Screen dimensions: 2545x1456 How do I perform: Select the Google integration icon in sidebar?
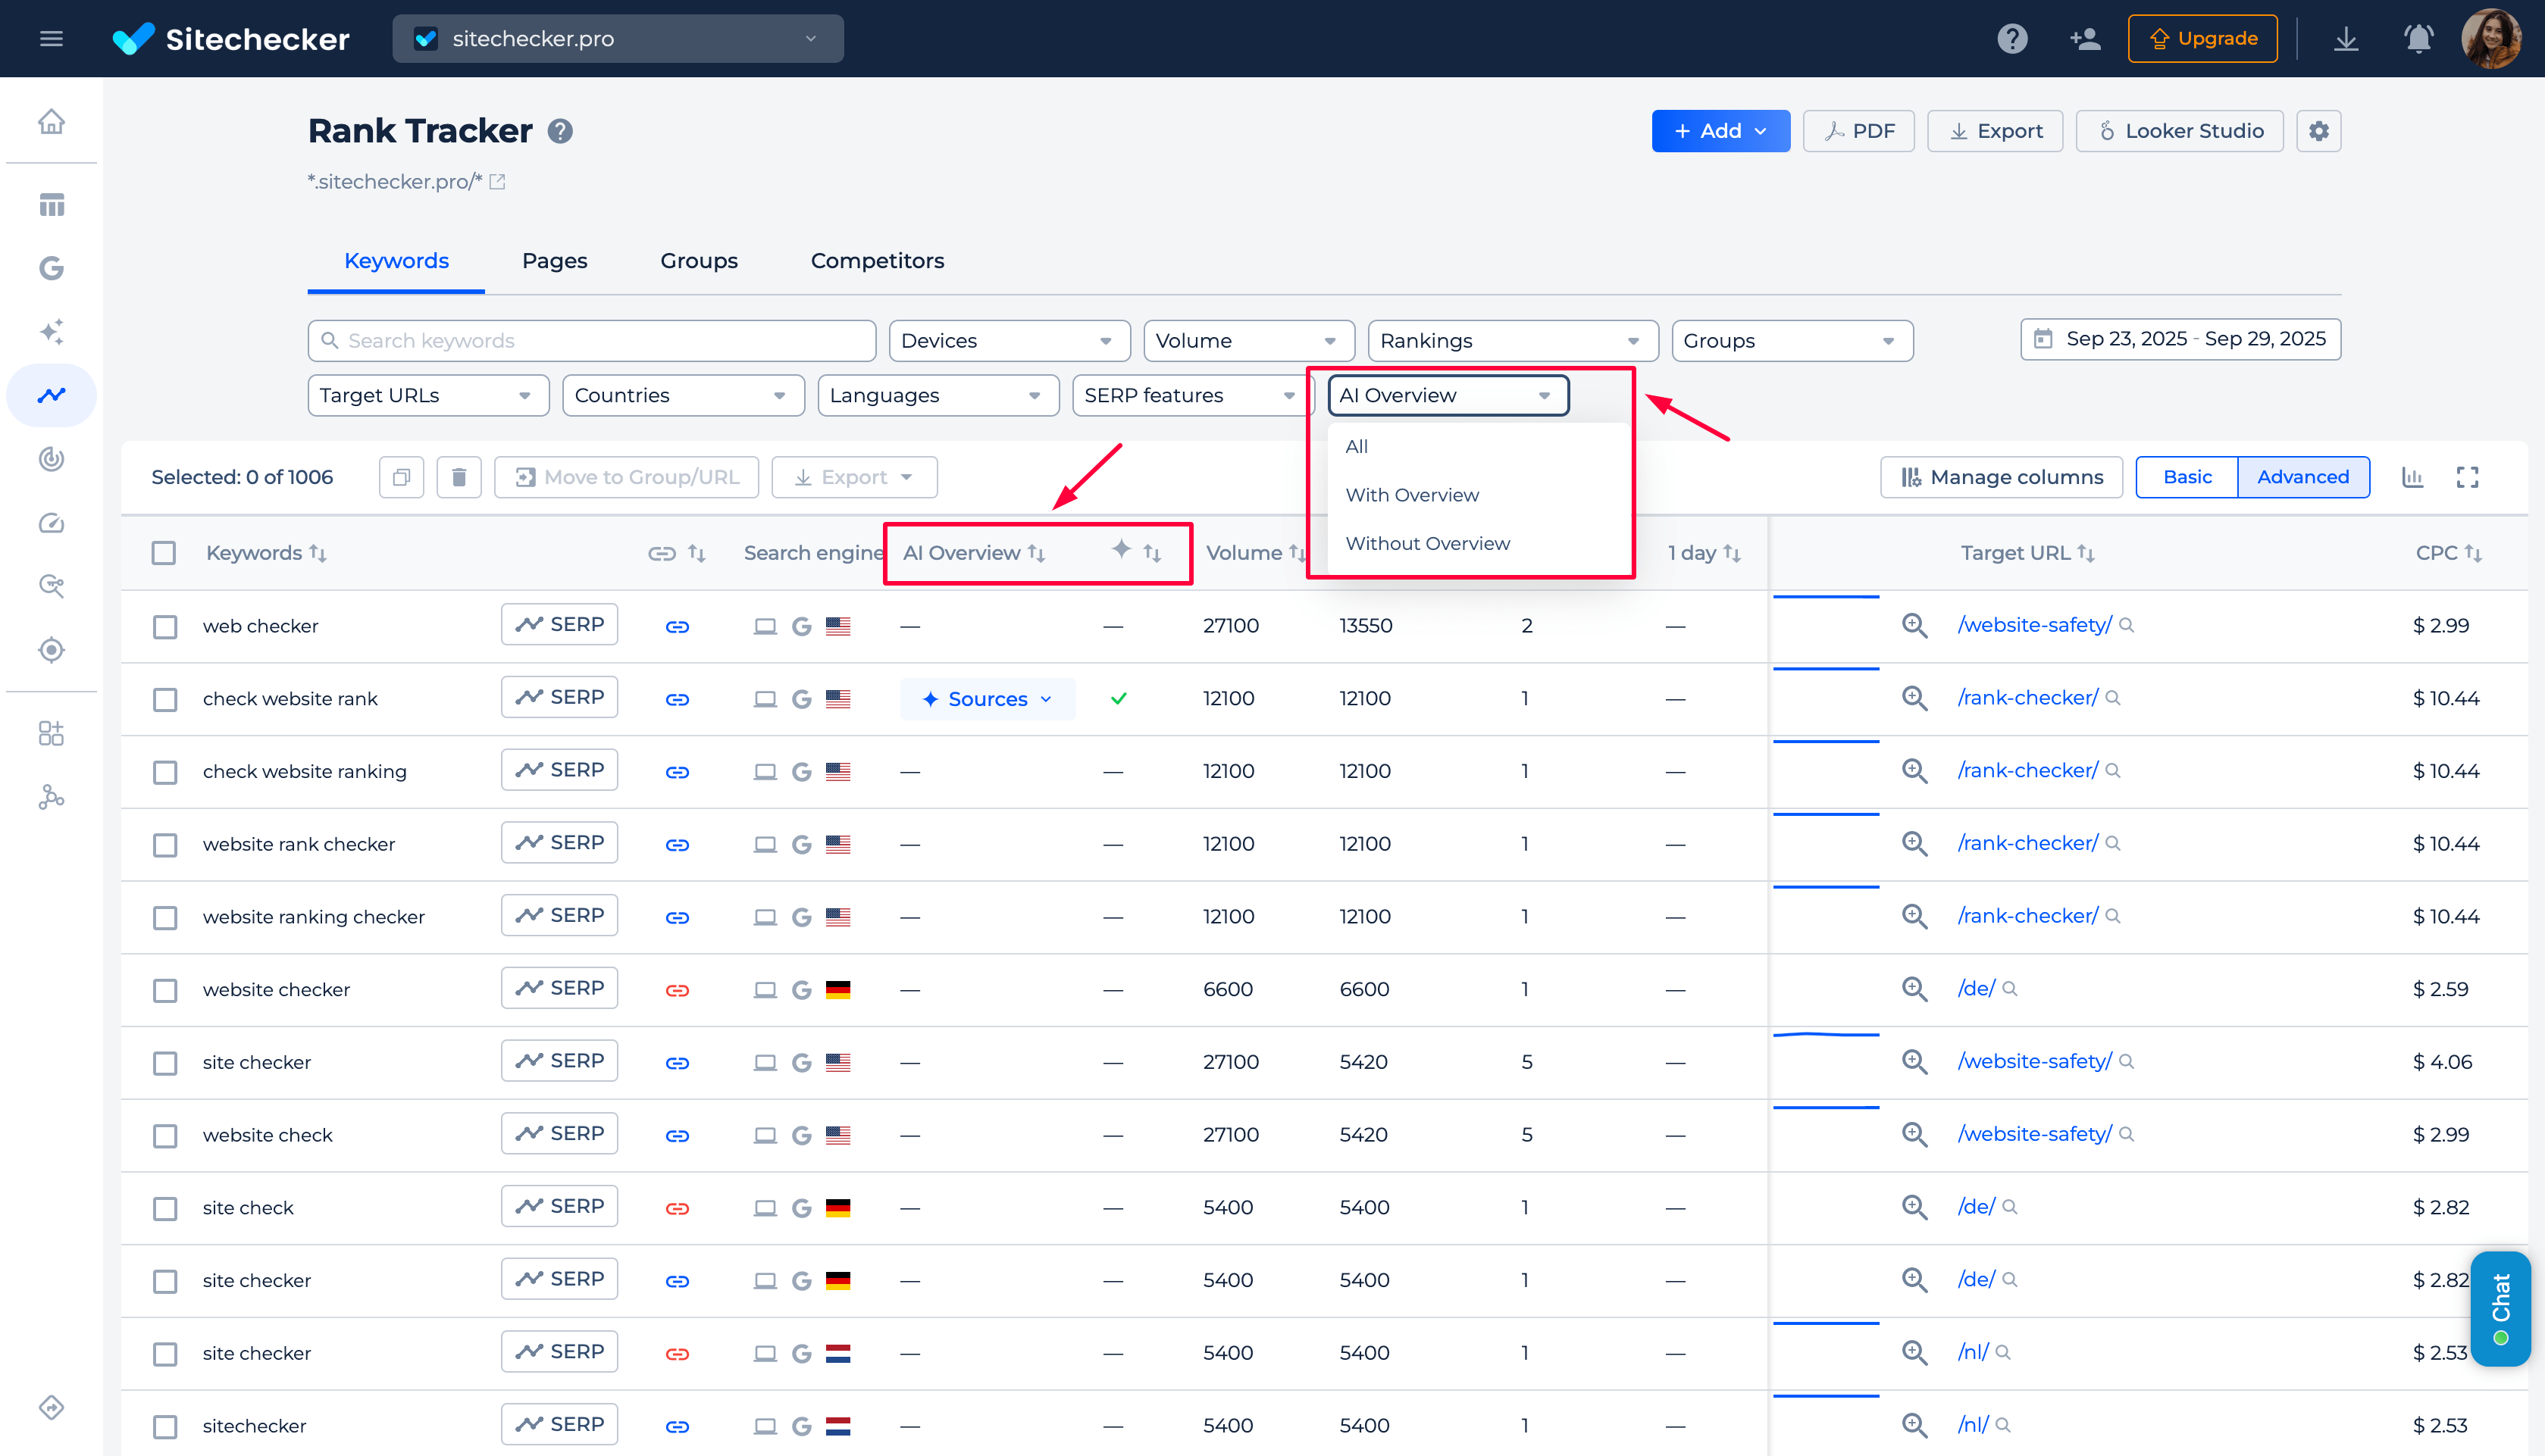coord(51,268)
